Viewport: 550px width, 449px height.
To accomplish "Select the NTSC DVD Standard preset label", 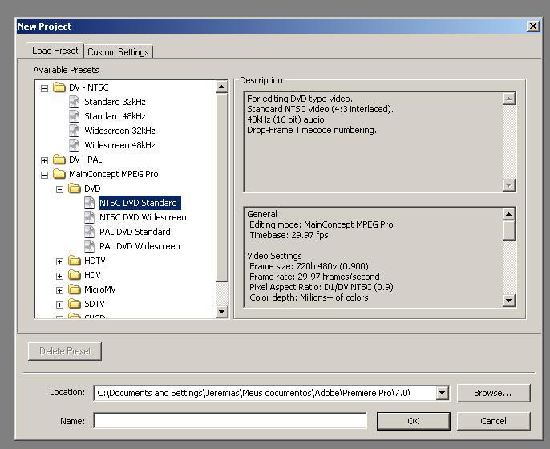I will (140, 203).
